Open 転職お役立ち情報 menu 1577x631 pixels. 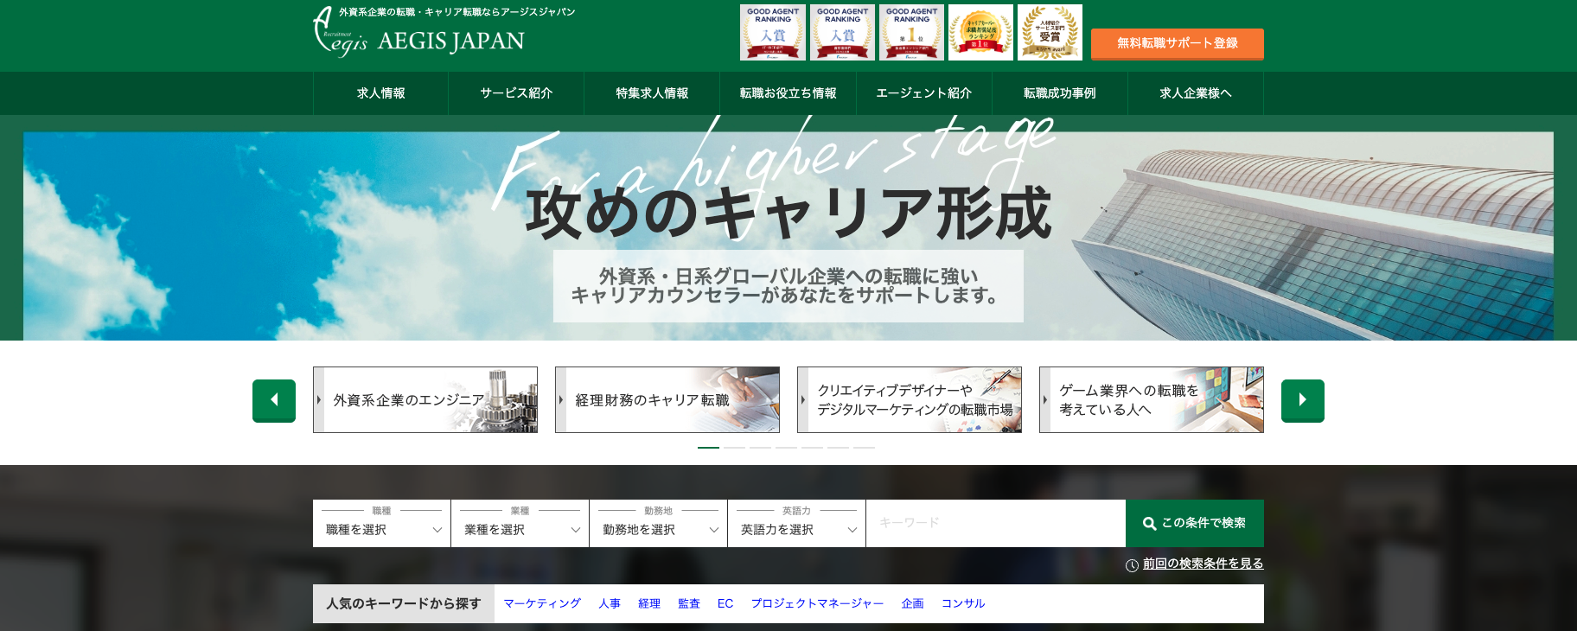click(788, 93)
